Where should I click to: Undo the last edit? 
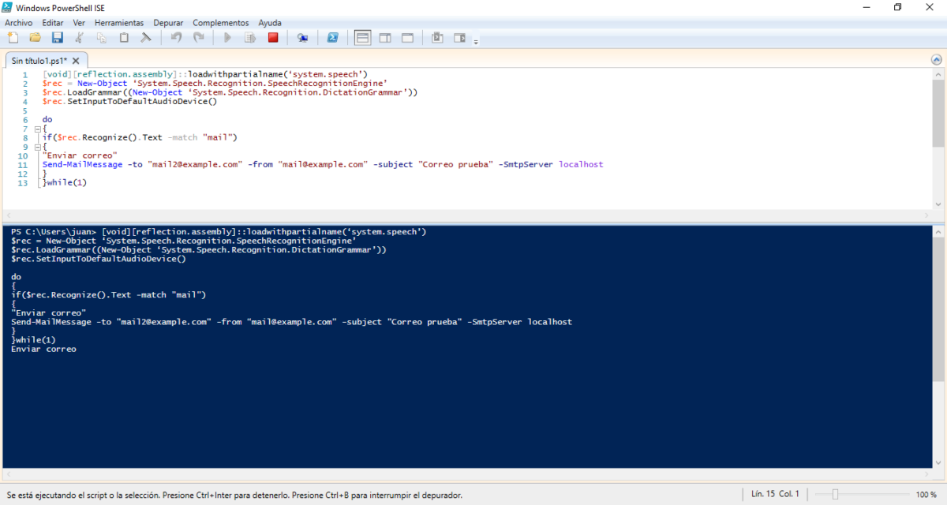pos(175,37)
